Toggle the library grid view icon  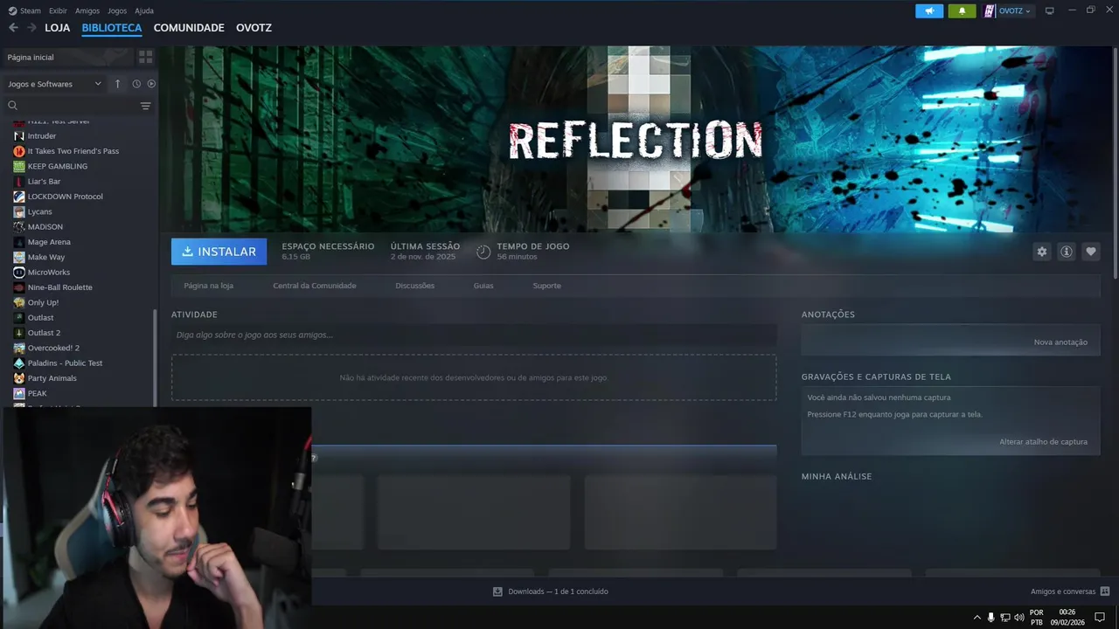click(146, 57)
